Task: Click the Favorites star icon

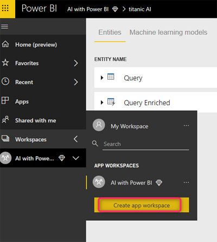Action: [x=5, y=63]
